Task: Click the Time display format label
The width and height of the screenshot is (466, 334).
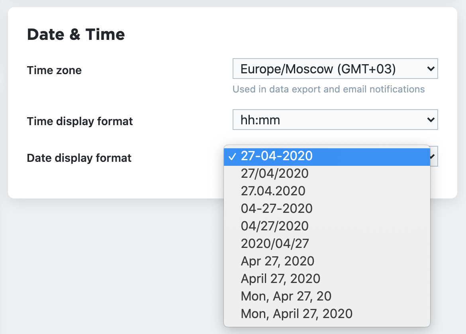Action: tap(80, 121)
